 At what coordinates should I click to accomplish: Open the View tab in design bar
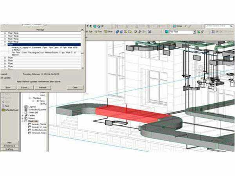[x=9, y=142]
